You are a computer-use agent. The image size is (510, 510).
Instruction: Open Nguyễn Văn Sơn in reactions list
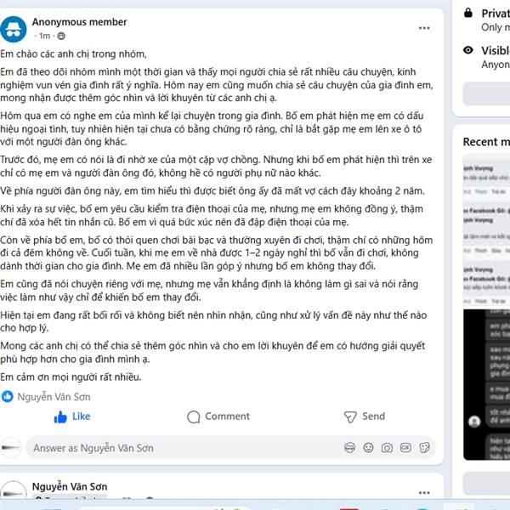pos(54,397)
